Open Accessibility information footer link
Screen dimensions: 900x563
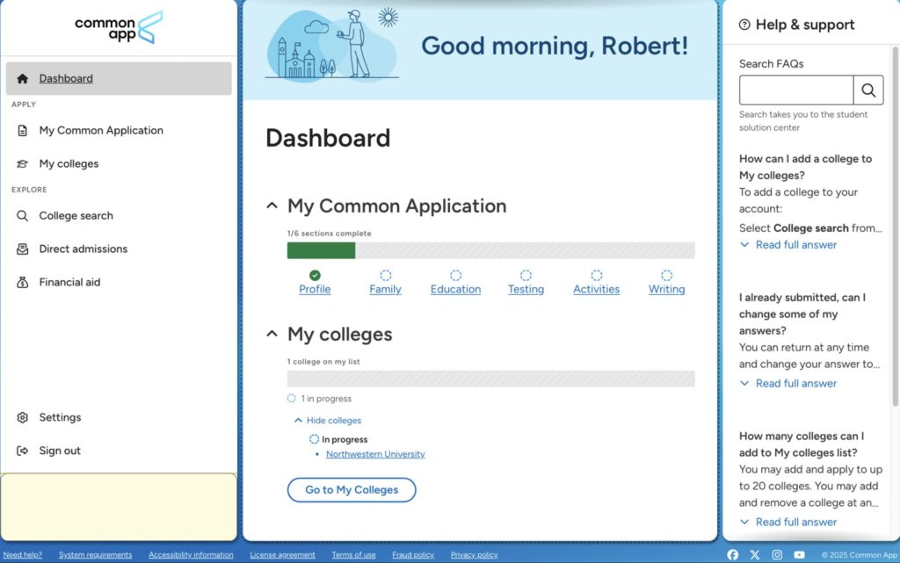191,555
